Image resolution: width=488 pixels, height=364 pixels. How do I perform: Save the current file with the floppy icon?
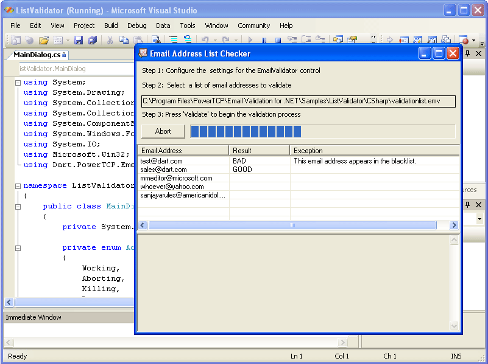click(x=79, y=39)
